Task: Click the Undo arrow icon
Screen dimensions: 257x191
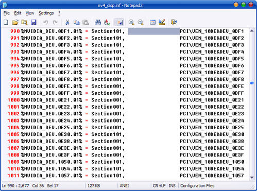Action: tap(45, 22)
